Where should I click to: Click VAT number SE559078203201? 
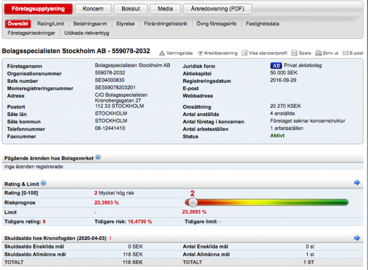click(x=115, y=88)
